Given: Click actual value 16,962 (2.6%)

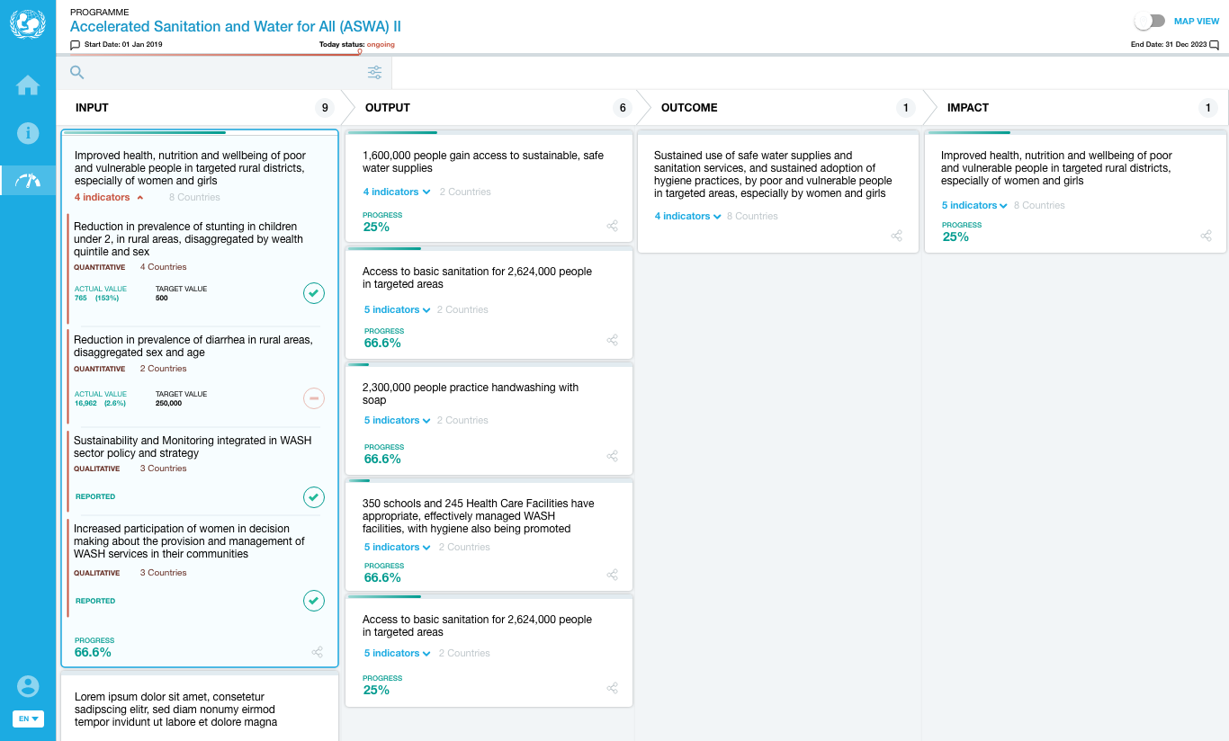Looking at the screenshot, I should pyautogui.click(x=100, y=403).
